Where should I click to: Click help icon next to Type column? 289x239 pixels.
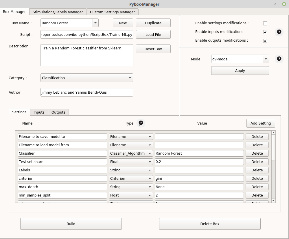click(141, 123)
